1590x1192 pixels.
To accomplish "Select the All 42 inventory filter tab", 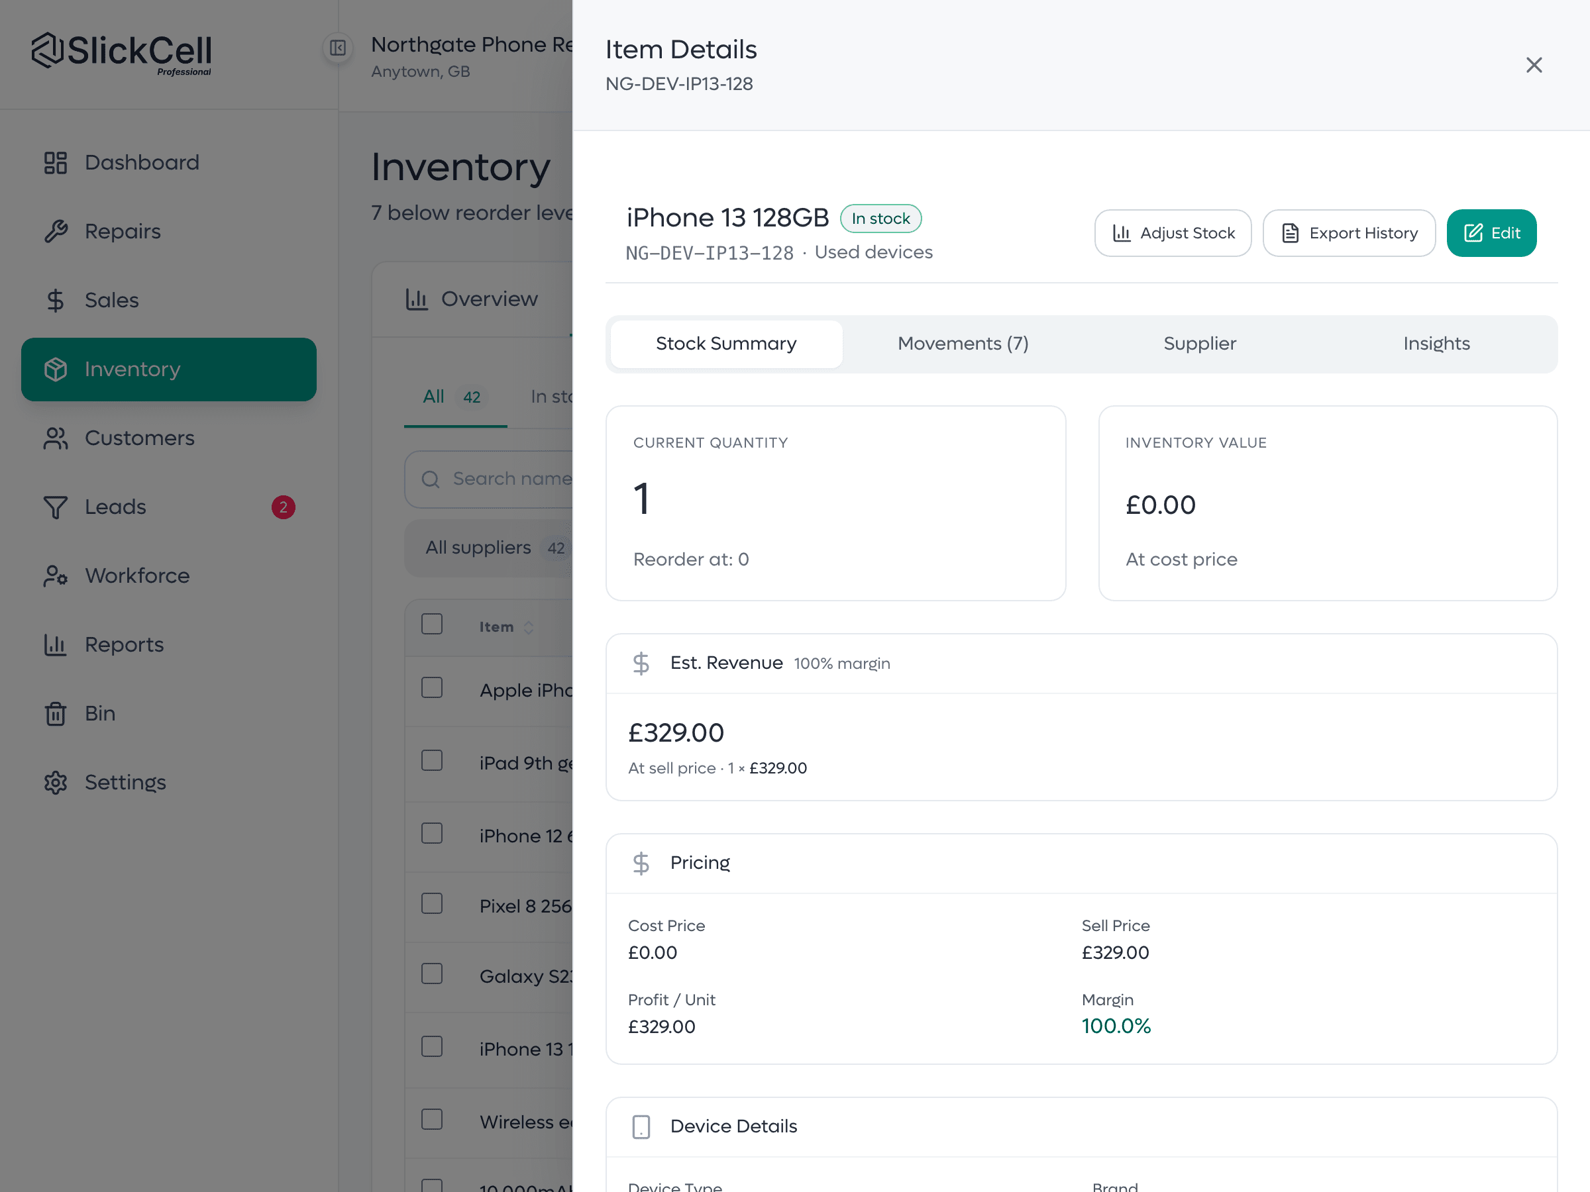I will pos(455,397).
